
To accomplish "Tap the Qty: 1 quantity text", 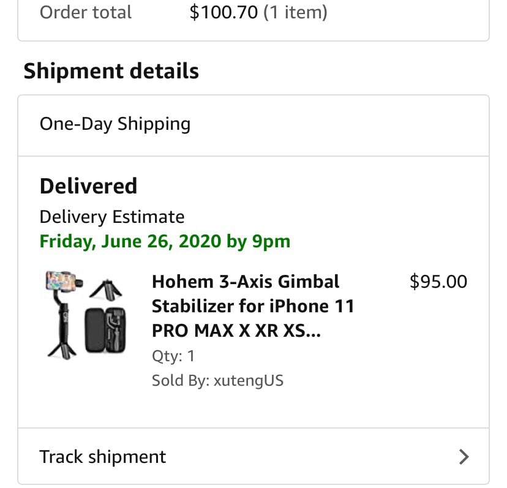I will click(x=173, y=356).
